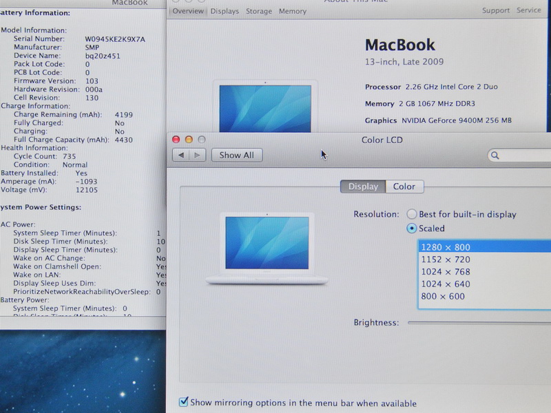Click the Device Name value bq20z451

(103, 56)
